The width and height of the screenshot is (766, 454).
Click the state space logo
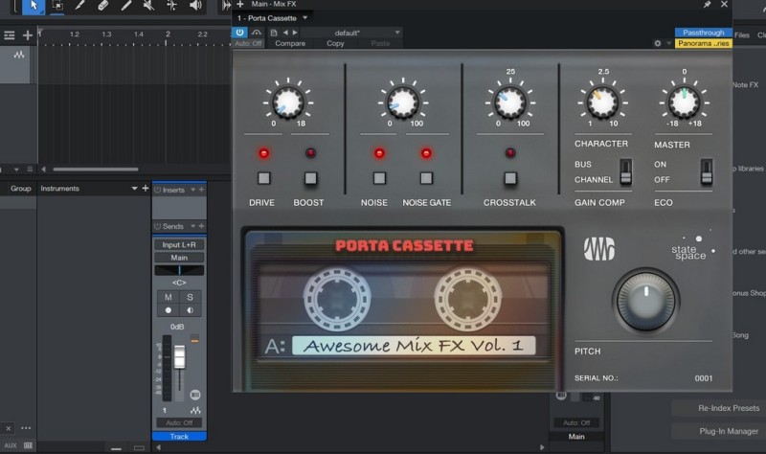(x=692, y=247)
